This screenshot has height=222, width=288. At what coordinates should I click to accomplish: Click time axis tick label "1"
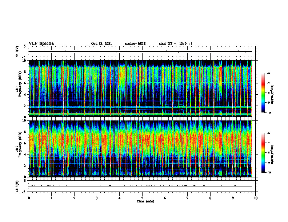point(51,198)
